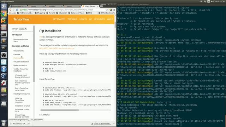Viewport: 226px width, 127px height.
Task: Open the Anaconda2-2.4...sh download item
Action: tap(20, 124)
